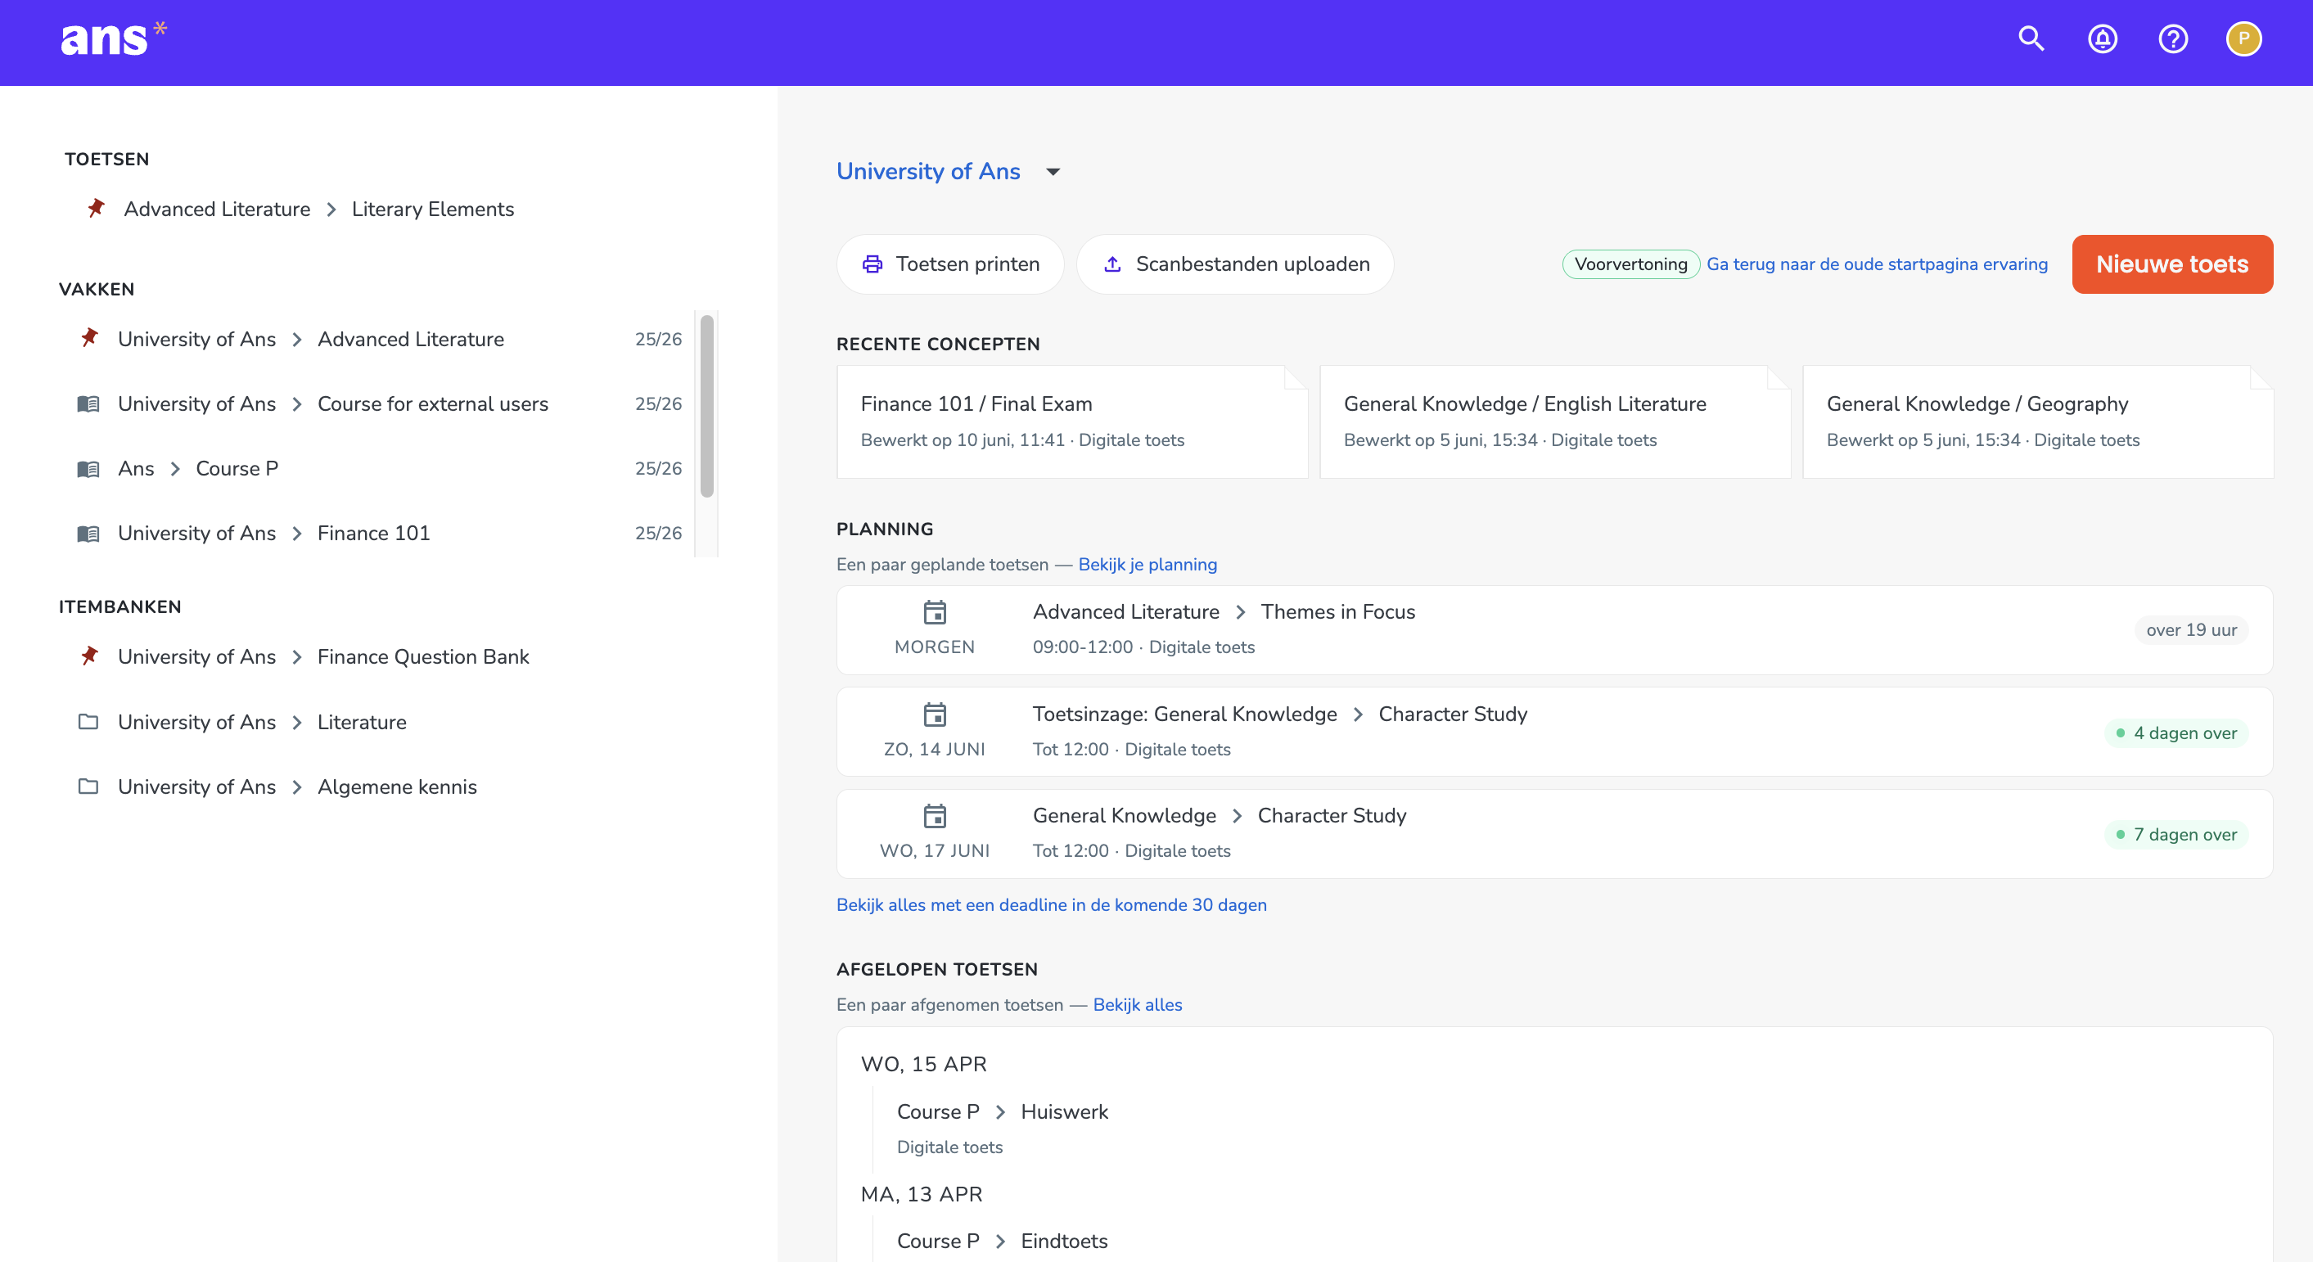
Task: Click 25/26 year label for Course P
Action: coord(658,467)
